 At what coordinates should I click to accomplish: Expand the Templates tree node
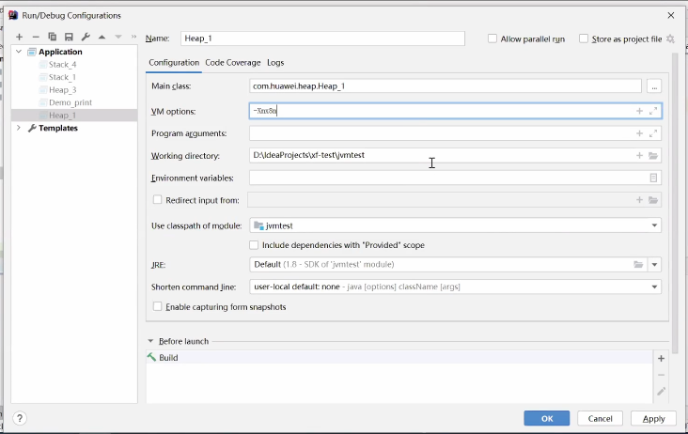[19, 128]
